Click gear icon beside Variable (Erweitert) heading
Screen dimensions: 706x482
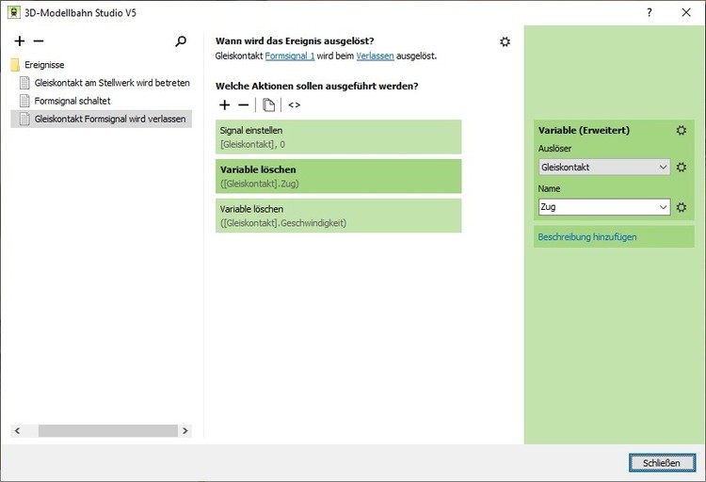(682, 130)
